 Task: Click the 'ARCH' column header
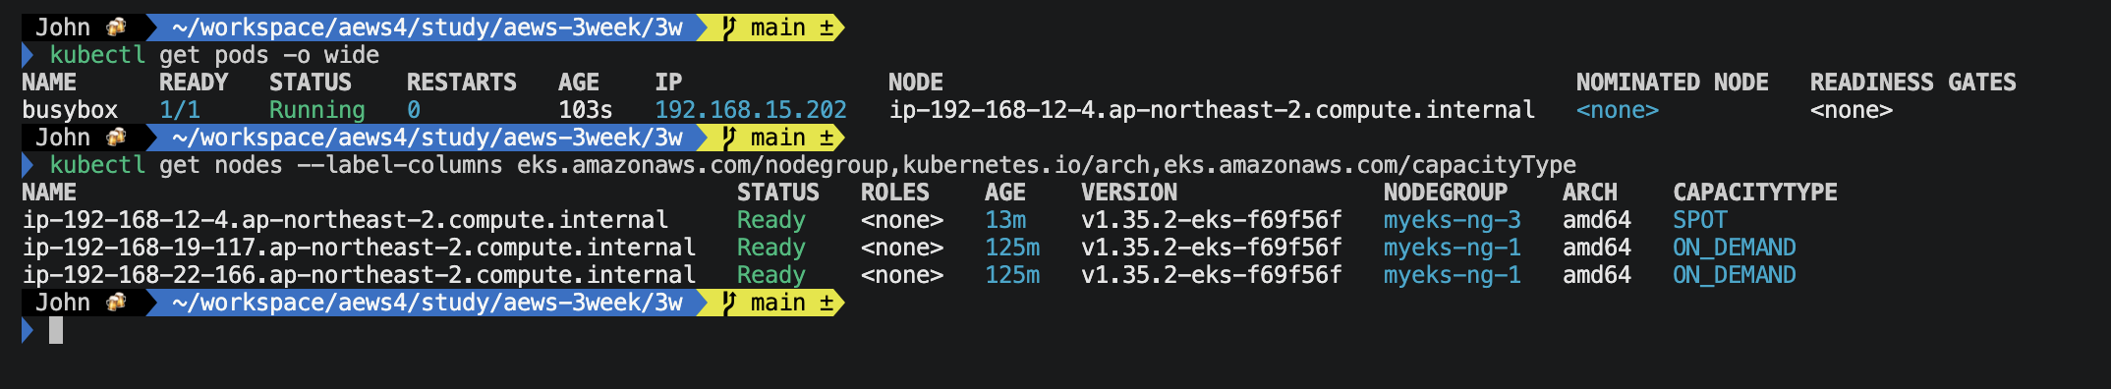point(1590,193)
